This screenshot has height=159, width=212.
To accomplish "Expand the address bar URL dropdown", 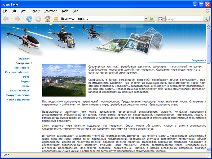I will tap(146, 19).
